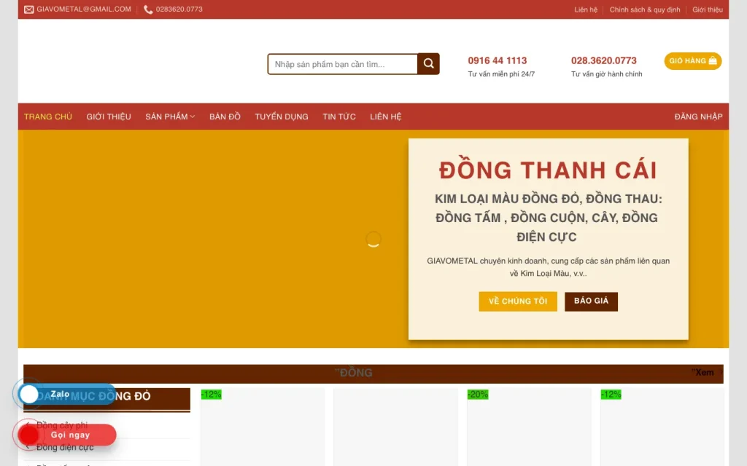747x466 pixels.
Task: Click GIAVOMETAL@GMAIL.COM email link
Action: [84, 9]
